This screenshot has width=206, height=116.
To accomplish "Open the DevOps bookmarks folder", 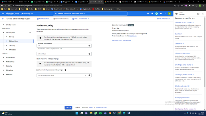I will pos(30,9).
